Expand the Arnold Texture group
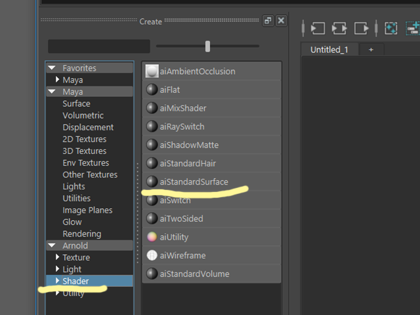 (x=57, y=257)
